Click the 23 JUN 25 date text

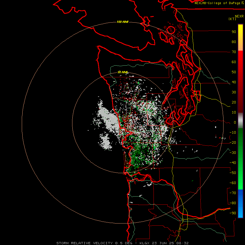(164, 243)
